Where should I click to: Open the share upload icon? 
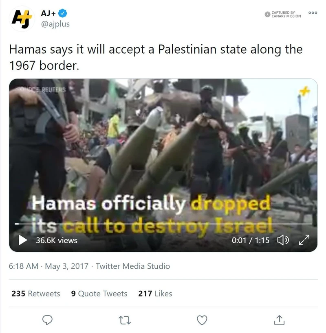pos(279,320)
